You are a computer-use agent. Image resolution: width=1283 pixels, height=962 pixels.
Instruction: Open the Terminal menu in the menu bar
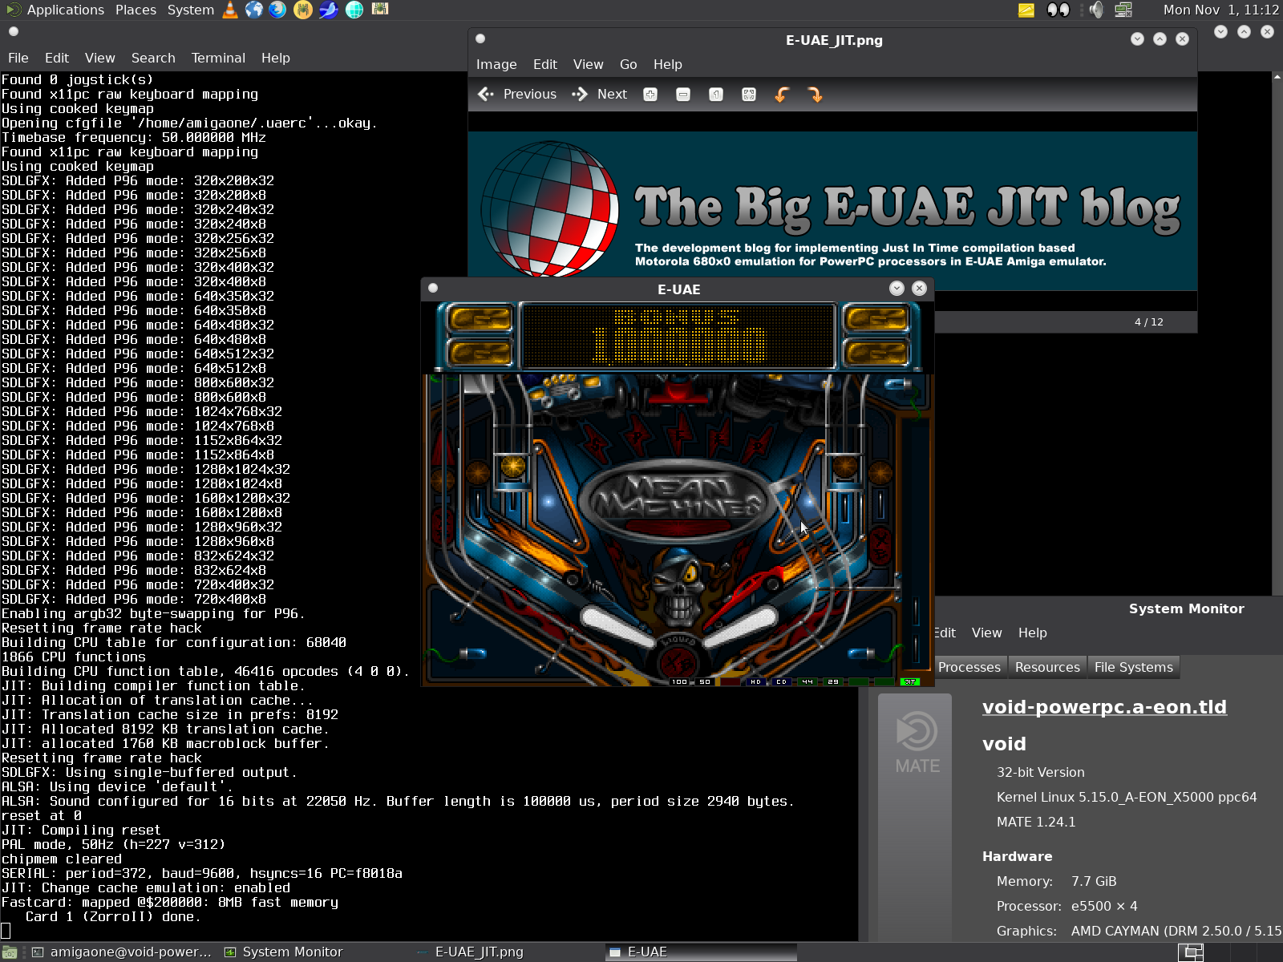pos(218,58)
